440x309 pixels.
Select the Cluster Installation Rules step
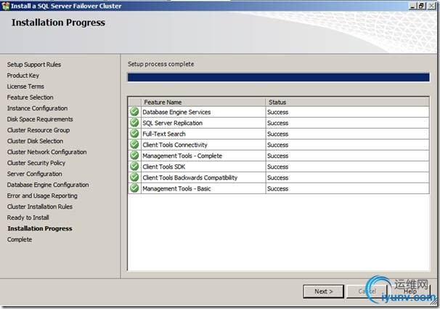click(x=40, y=206)
